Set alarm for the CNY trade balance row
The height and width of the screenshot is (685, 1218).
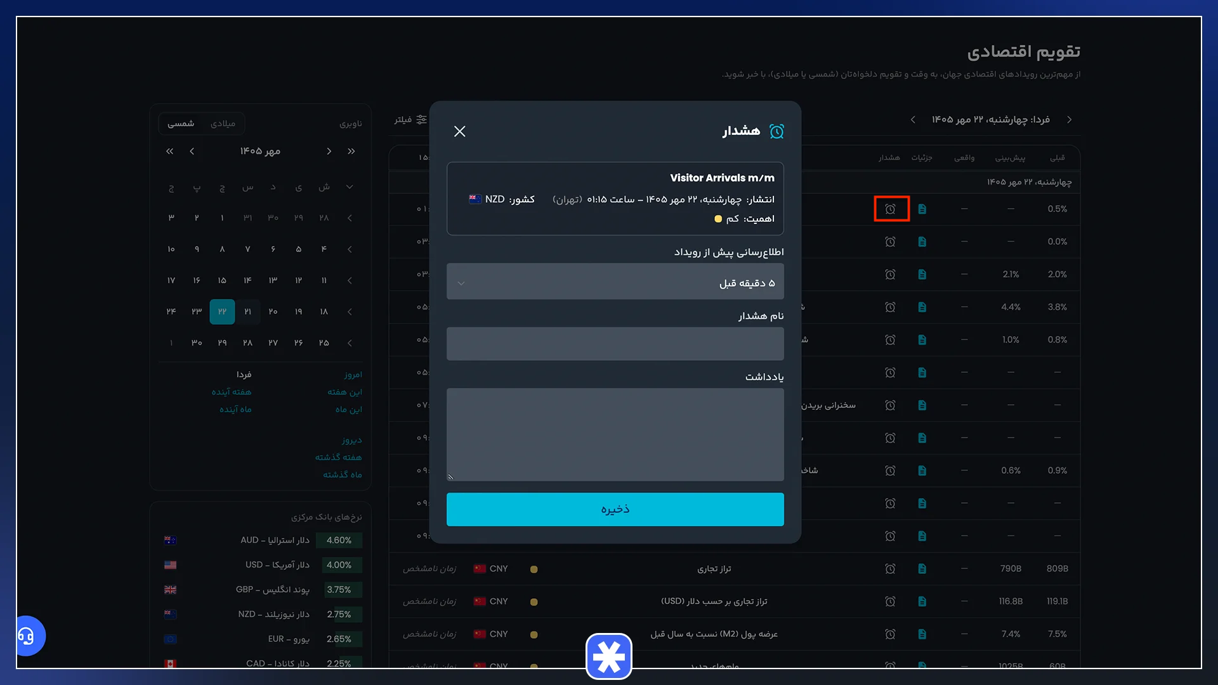point(891,569)
